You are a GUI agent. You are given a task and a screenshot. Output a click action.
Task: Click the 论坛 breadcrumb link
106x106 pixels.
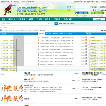coord(5,28)
